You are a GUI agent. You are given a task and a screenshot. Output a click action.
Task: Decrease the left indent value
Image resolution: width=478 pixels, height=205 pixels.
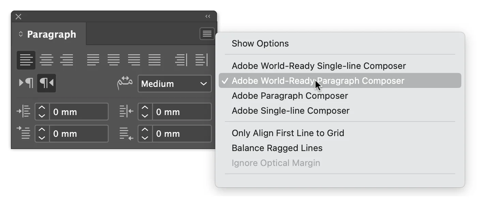42,116
